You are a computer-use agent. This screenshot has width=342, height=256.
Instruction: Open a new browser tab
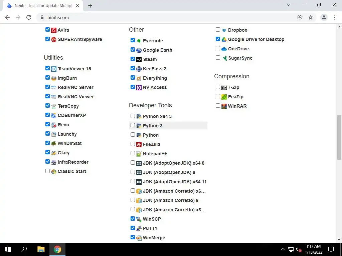[90, 6]
